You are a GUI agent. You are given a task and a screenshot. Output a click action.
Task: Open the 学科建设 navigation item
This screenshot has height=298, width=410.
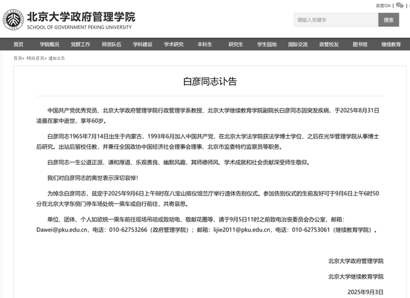click(142, 44)
